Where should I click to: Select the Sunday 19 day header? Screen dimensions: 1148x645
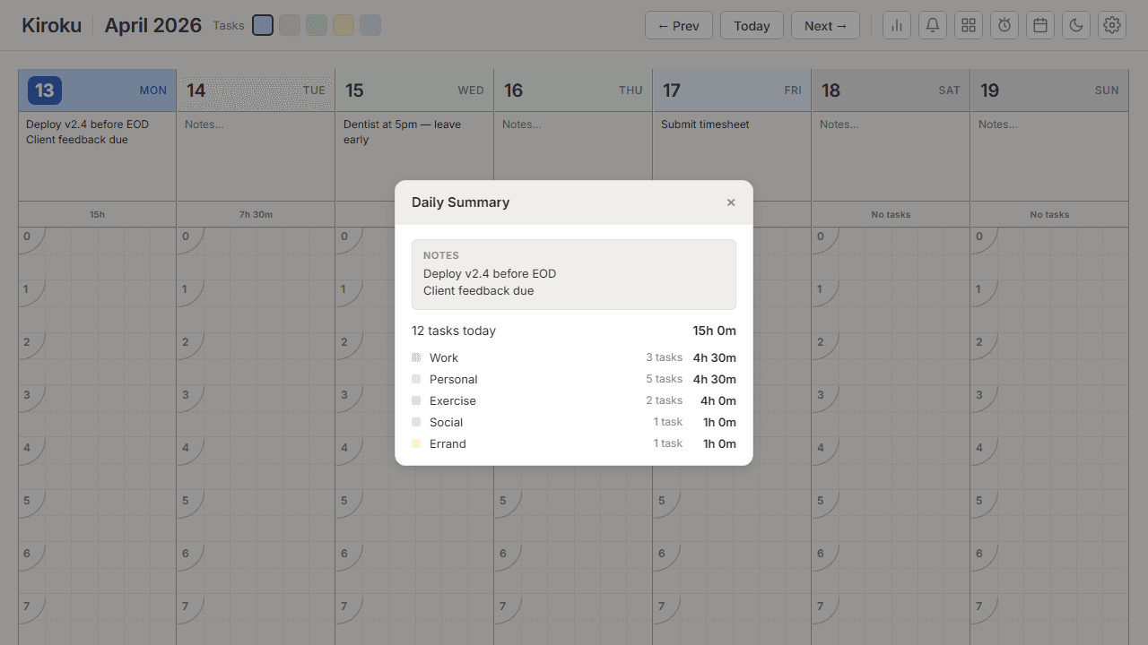pos(1049,90)
